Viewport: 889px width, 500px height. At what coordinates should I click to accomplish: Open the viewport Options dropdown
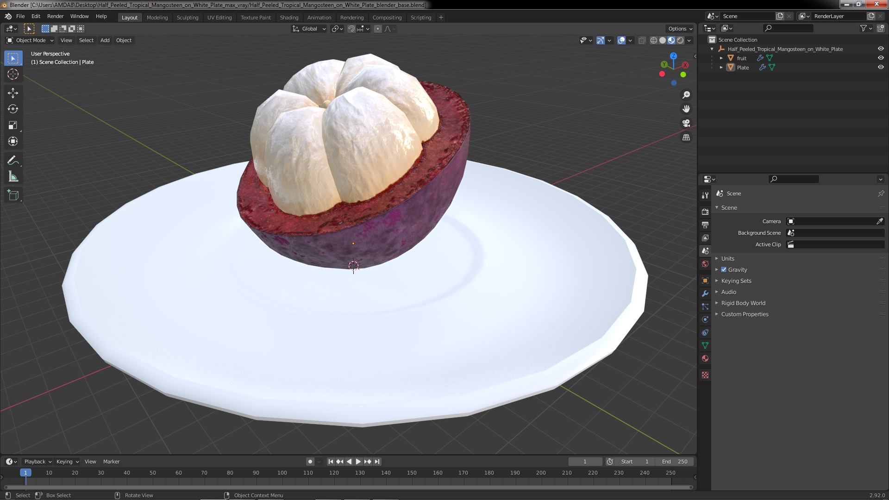point(680,29)
